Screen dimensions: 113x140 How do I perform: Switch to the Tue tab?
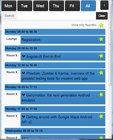click(25, 6)
